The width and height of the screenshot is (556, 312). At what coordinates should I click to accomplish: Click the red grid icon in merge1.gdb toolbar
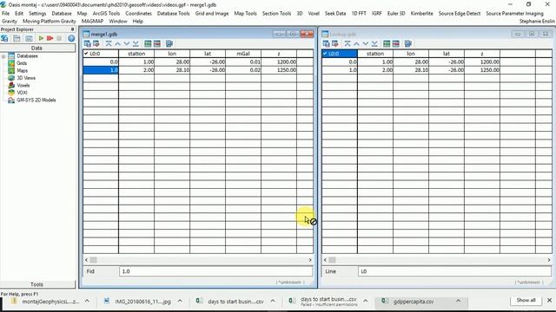coord(157,43)
